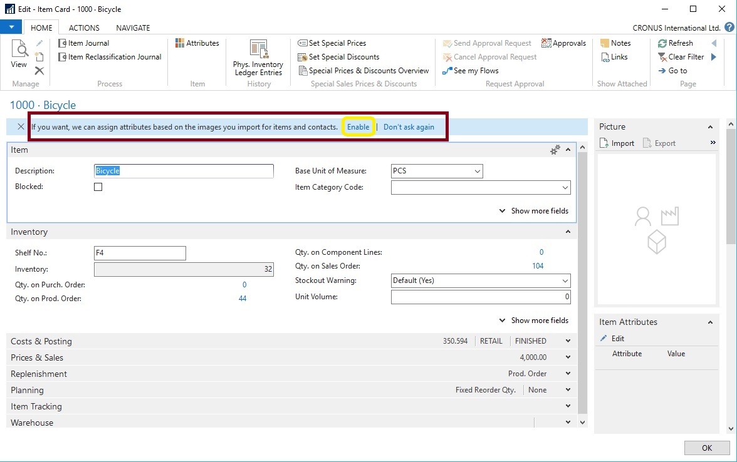Screen dimensions: 737x462
Task: Switch to the ACTIONS tab
Action: tap(84, 28)
